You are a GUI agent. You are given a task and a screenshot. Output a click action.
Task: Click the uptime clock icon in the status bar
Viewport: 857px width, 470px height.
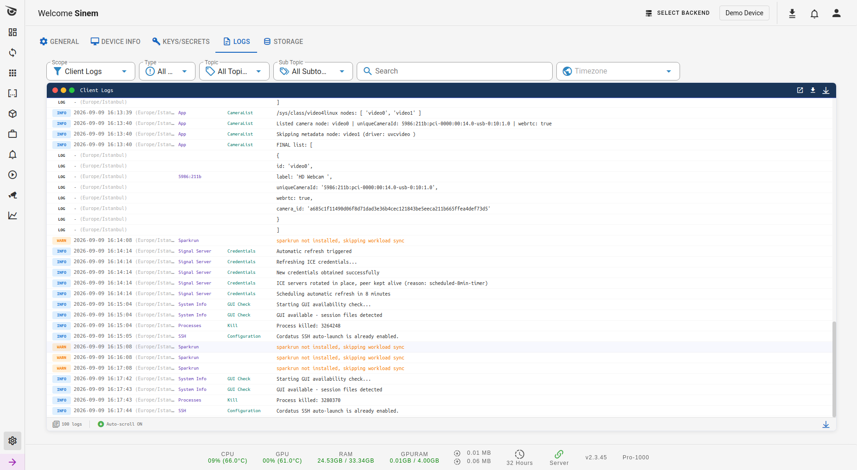click(x=520, y=454)
